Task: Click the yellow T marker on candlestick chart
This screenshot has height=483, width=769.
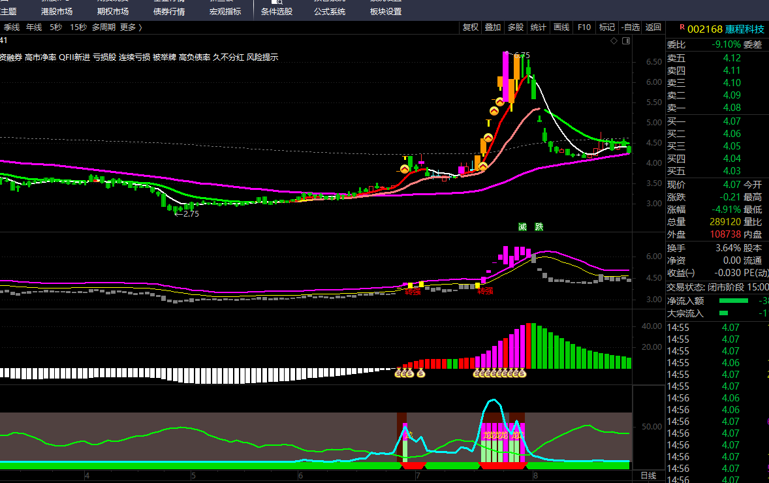Action: click(x=488, y=122)
